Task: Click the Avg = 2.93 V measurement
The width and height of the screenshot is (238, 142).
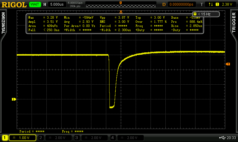Action: pyautogui.click(x=79, y=22)
